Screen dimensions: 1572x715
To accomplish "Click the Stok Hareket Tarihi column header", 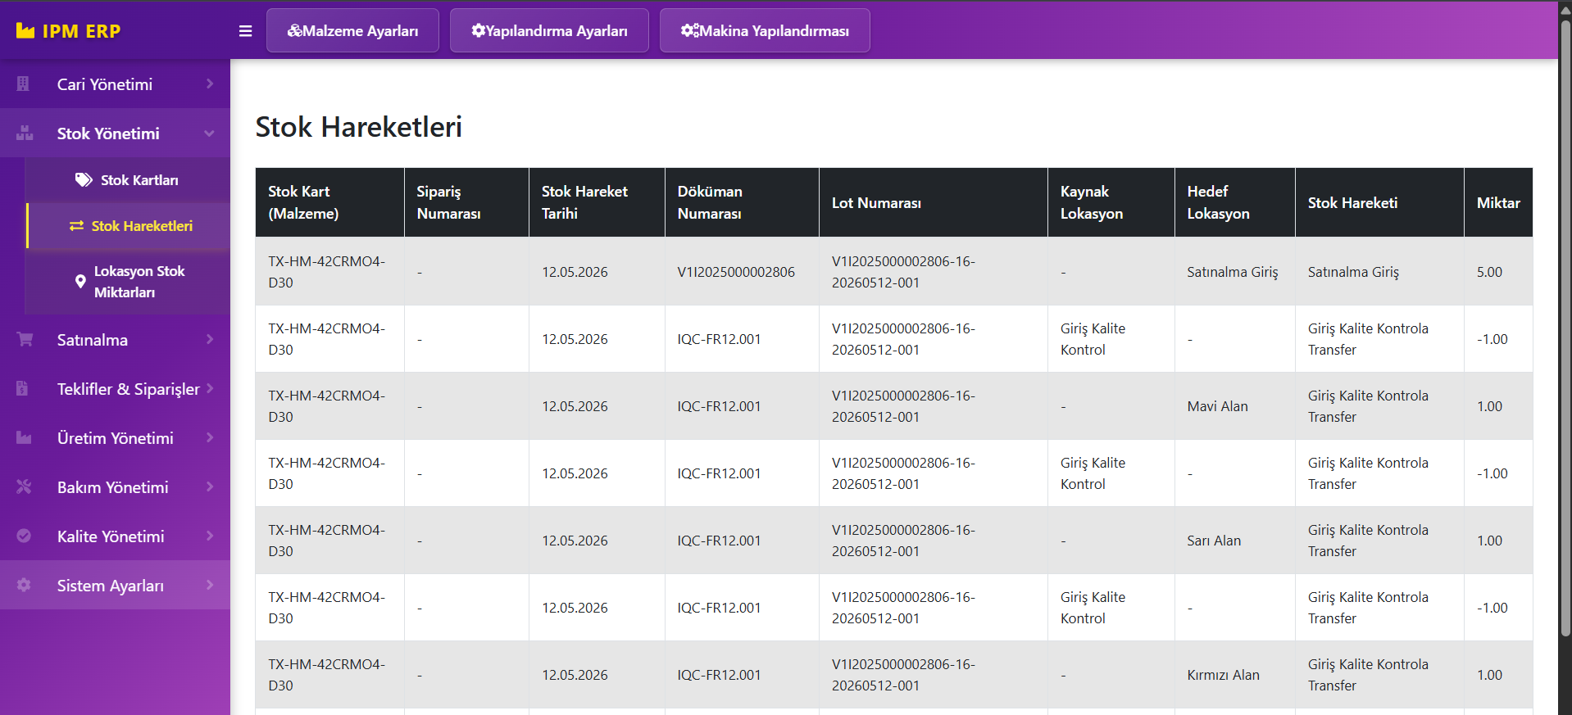I will pos(597,202).
